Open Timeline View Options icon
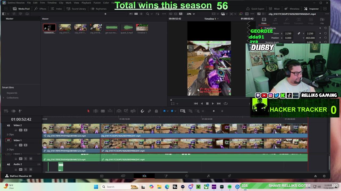This screenshot has height=191, width=341. pyautogui.click(x=6, y=111)
